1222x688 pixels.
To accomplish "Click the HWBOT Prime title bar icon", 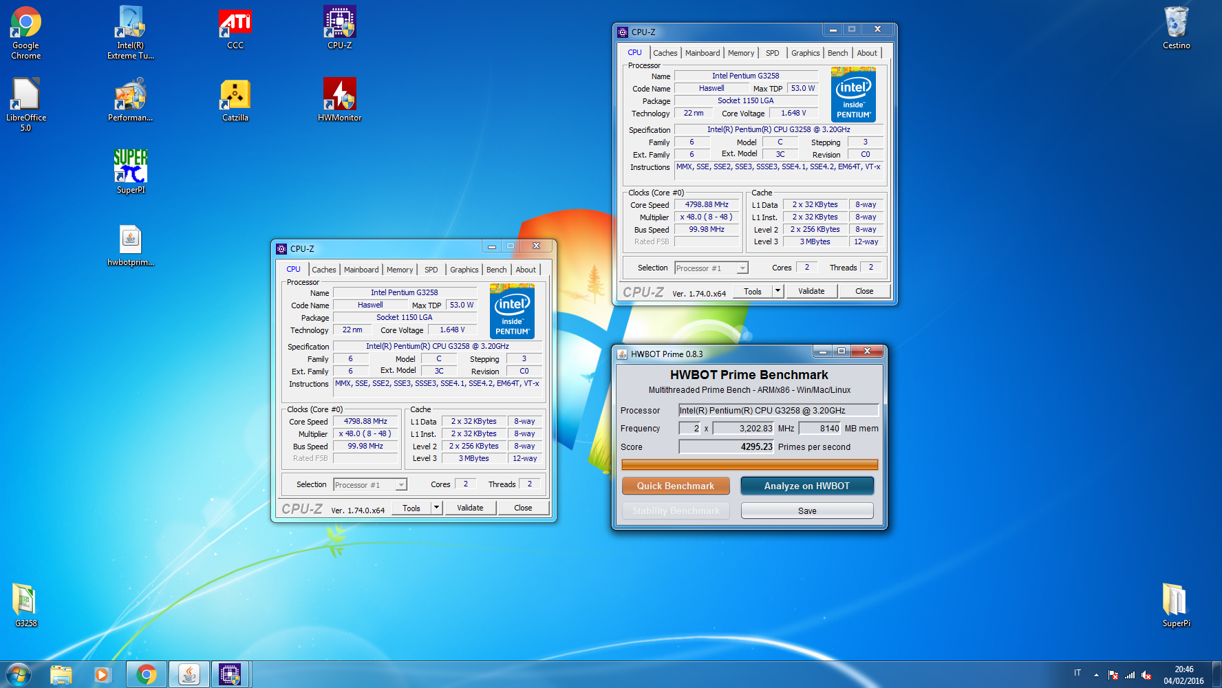I will pos(622,354).
